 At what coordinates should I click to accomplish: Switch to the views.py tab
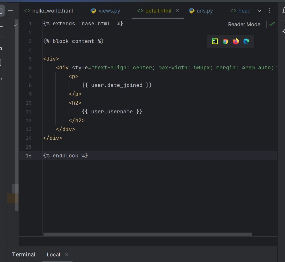coord(105,11)
